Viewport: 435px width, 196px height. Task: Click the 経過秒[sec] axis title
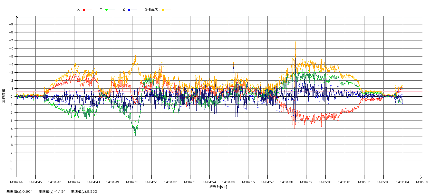(x=218, y=187)
